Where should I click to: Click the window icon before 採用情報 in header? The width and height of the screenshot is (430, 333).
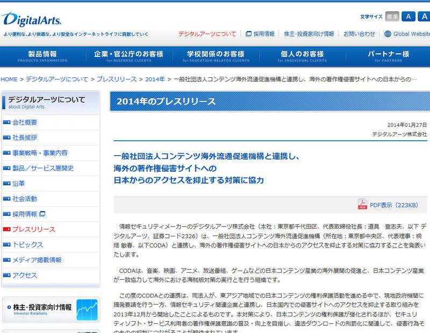(x=248, y=34)
